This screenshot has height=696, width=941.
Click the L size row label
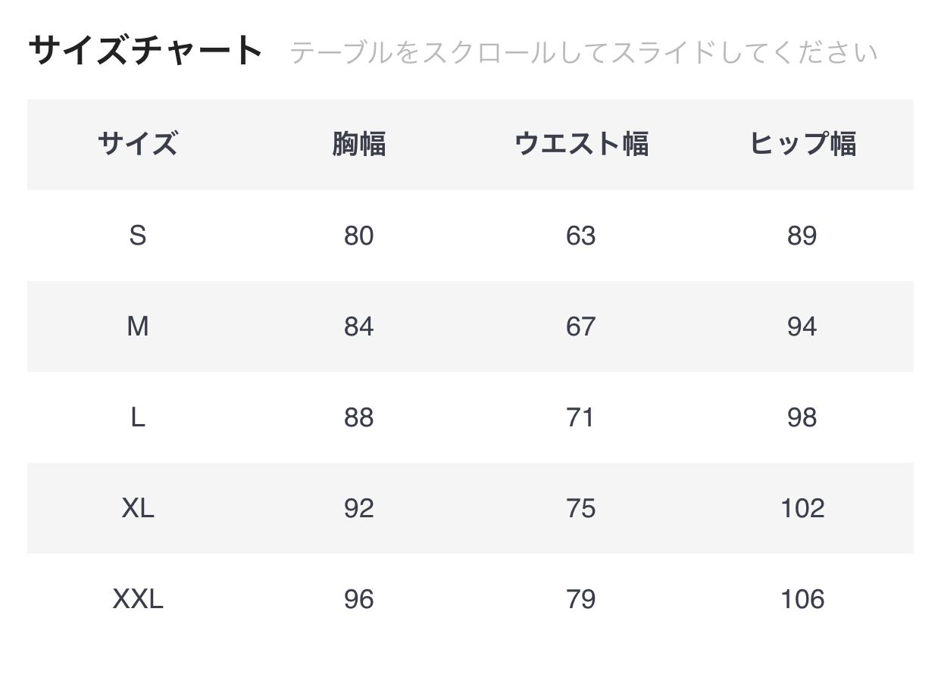pyautogui.click(x=137, y=417)
